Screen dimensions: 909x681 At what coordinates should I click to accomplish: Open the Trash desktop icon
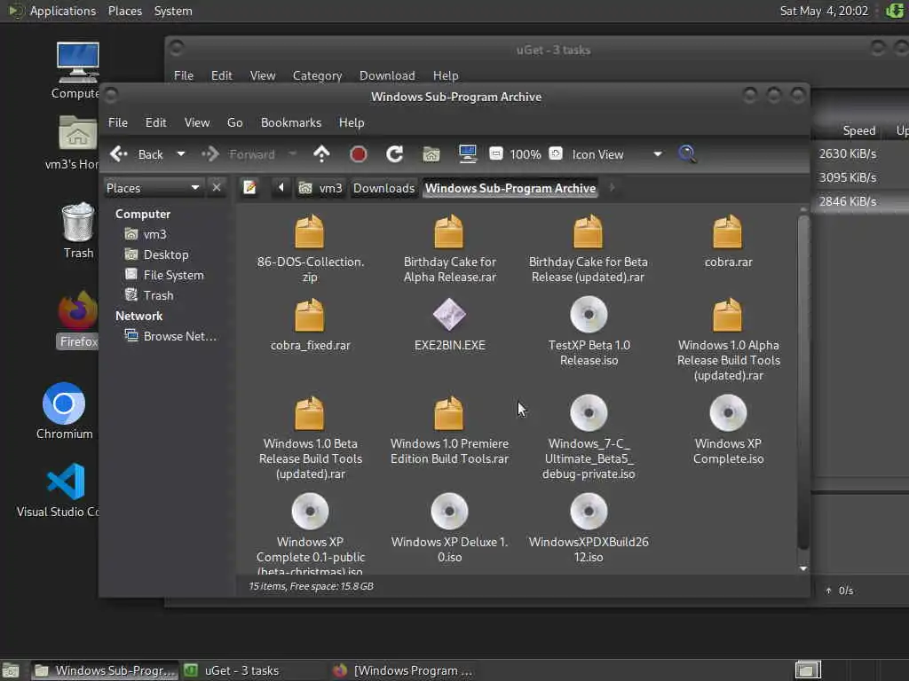point(78,230)
